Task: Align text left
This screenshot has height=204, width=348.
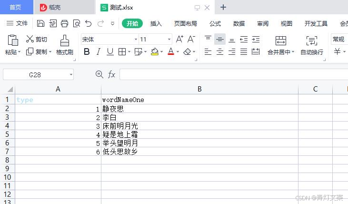Action: pos(208,52)
